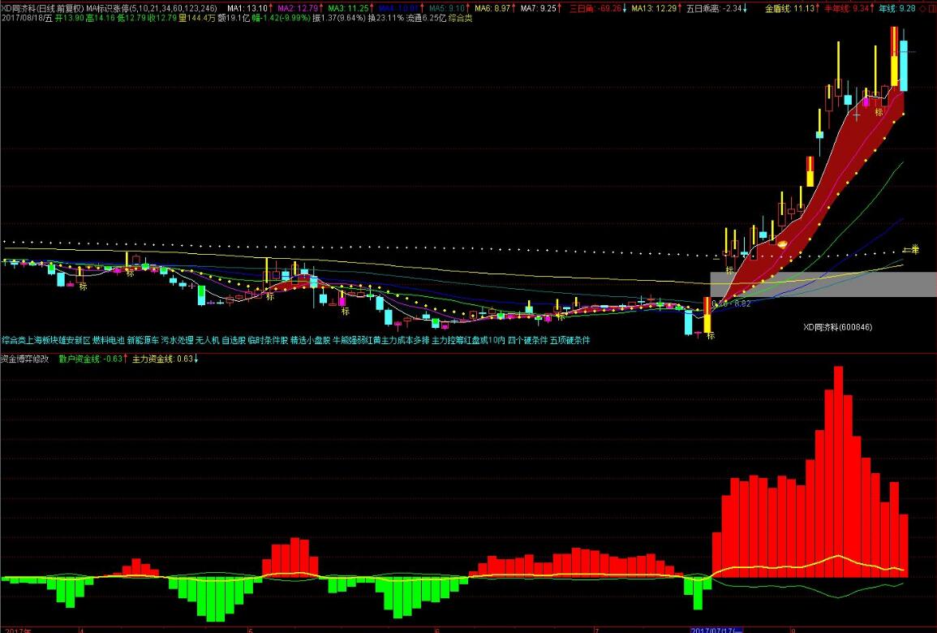Click the 资金博弈修改 indicator name
Screen dimensions: 937x633
tap(25, 360)
